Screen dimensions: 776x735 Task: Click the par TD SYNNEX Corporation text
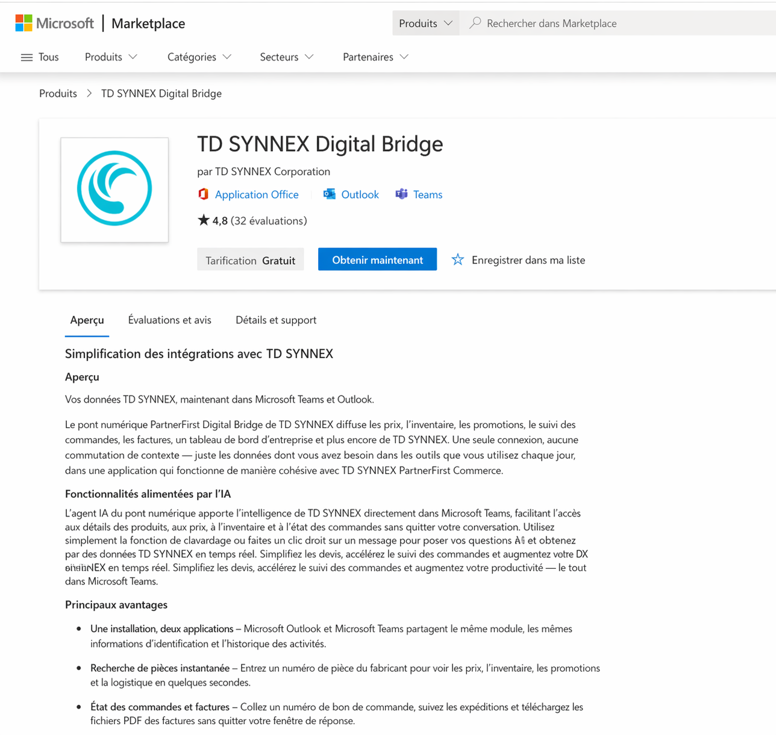pyautogui.click(x=263, y=172)
